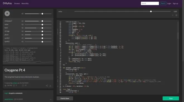Click the 'return v * env.value;' code line
Viewport: 184px width, 102px height.
(76, 83)
